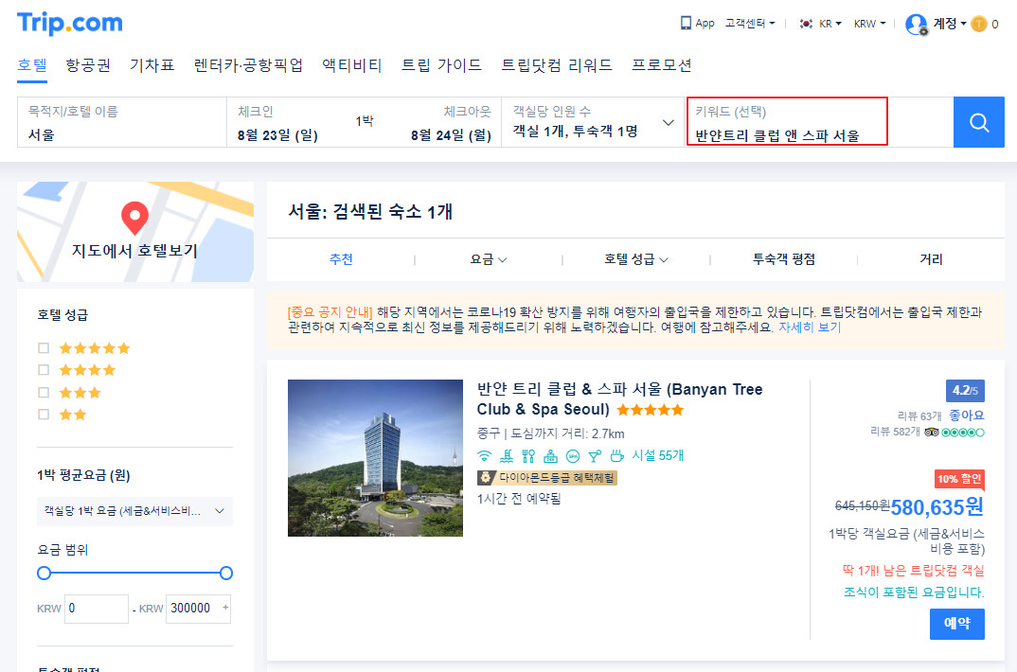Click the swimming pool amenity icon
This screenshot has width=1017, height=672.
pos(507,456)
